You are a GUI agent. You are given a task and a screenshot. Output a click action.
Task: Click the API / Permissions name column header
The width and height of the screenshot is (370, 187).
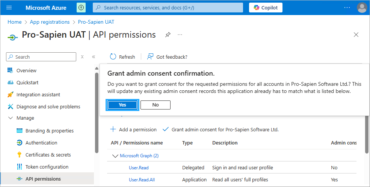coord(137,143)
